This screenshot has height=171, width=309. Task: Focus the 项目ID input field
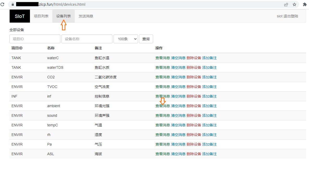pyautogui.click(x=35, y=39)
